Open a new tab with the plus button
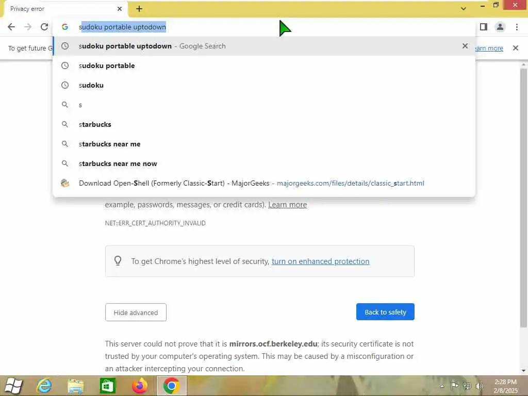This screenshot has height=396, width=528. click(139, 9)
